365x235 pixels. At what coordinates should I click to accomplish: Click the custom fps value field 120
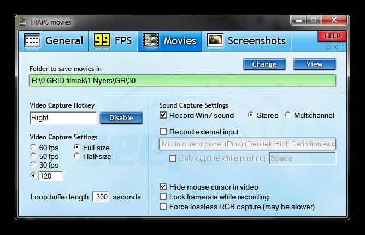click(x=50, y=176)
